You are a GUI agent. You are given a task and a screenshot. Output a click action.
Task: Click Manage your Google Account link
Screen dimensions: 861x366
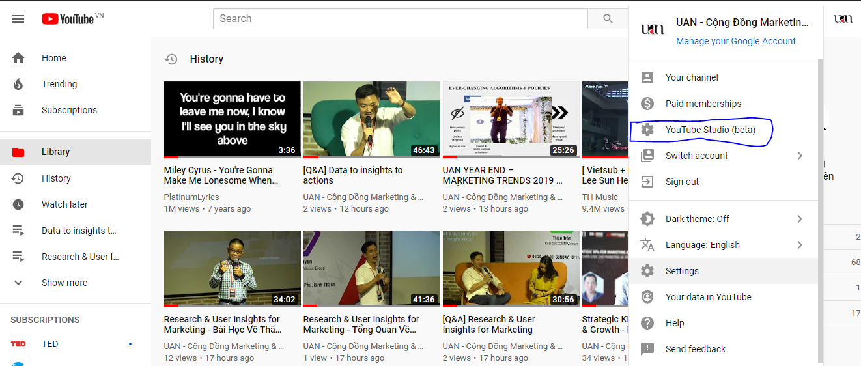[x=736, y=41]
